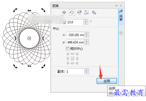Collapse the docker with double-arrow icon

116,6
